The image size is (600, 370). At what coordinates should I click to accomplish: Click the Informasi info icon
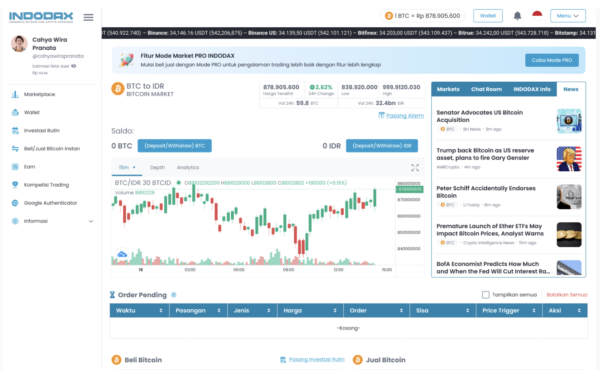tap(15, 221)
